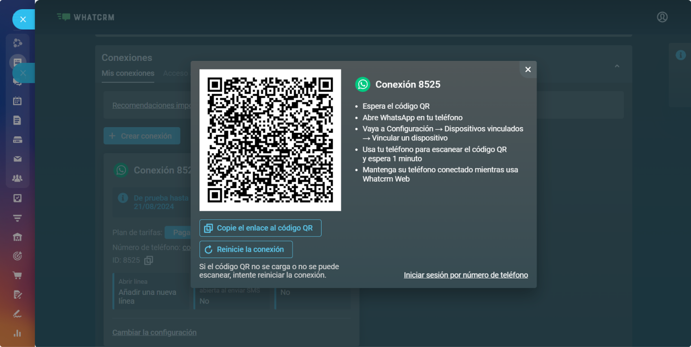Click Copie el enlace al código QR
The height and width of the screenshot is (347, 691).
pos(261,228)
